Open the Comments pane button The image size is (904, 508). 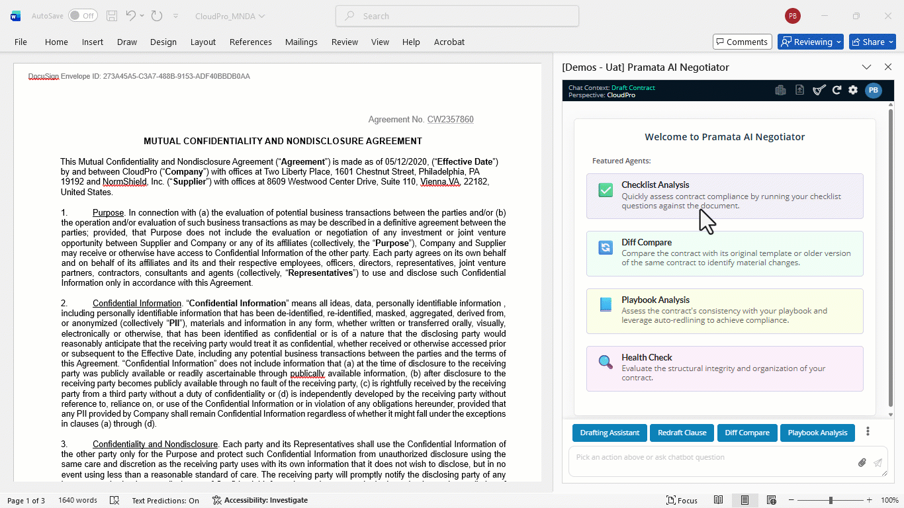[x=743, y=42]
